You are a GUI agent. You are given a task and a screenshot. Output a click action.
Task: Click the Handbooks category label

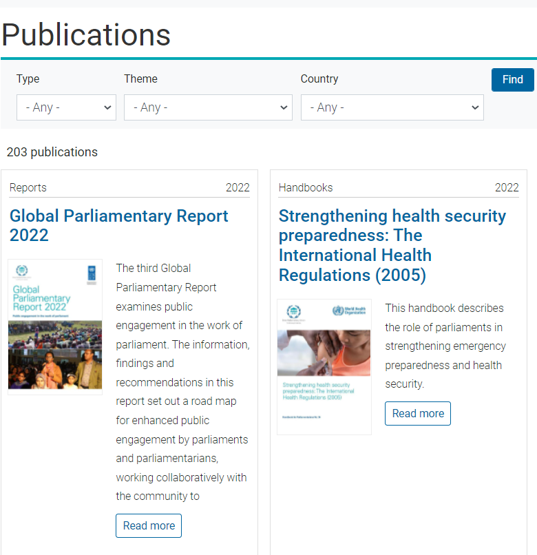[x=306, y=187]
